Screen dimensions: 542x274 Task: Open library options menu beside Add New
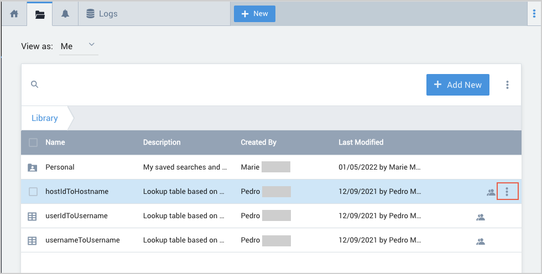pos(507,85)
